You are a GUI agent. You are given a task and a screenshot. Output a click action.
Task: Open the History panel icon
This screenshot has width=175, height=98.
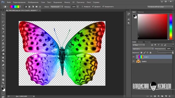(129, 14)
